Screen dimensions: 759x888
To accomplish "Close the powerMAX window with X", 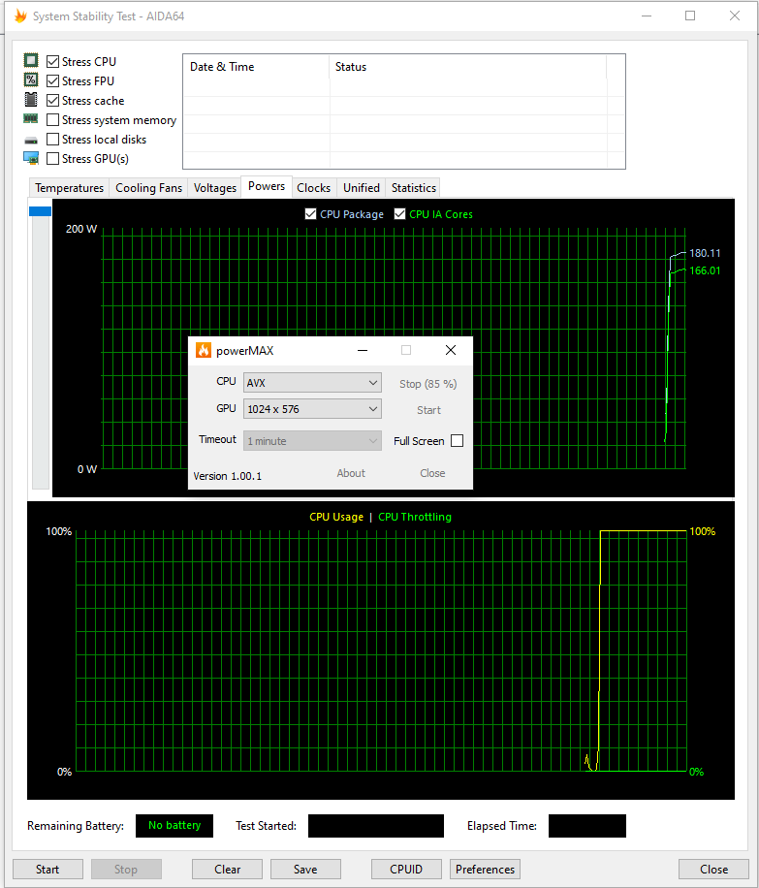I will pyautogui.click(x=451, y=351).
